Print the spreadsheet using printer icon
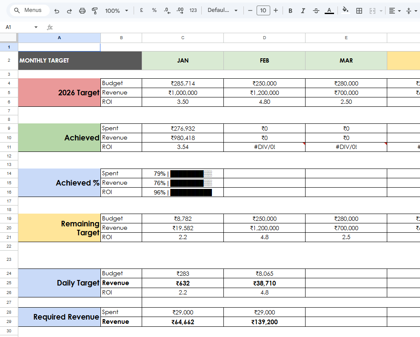Screen dimensions: 420x337 pyautogui.click(x=83, y=11)
